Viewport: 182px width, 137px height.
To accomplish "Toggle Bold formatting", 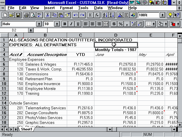I will coord(65,24).
